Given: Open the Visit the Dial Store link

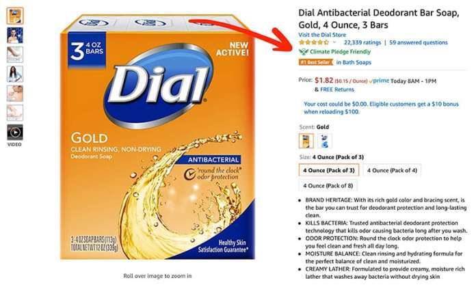Looking at the screenshot, I should click(322, 35).
